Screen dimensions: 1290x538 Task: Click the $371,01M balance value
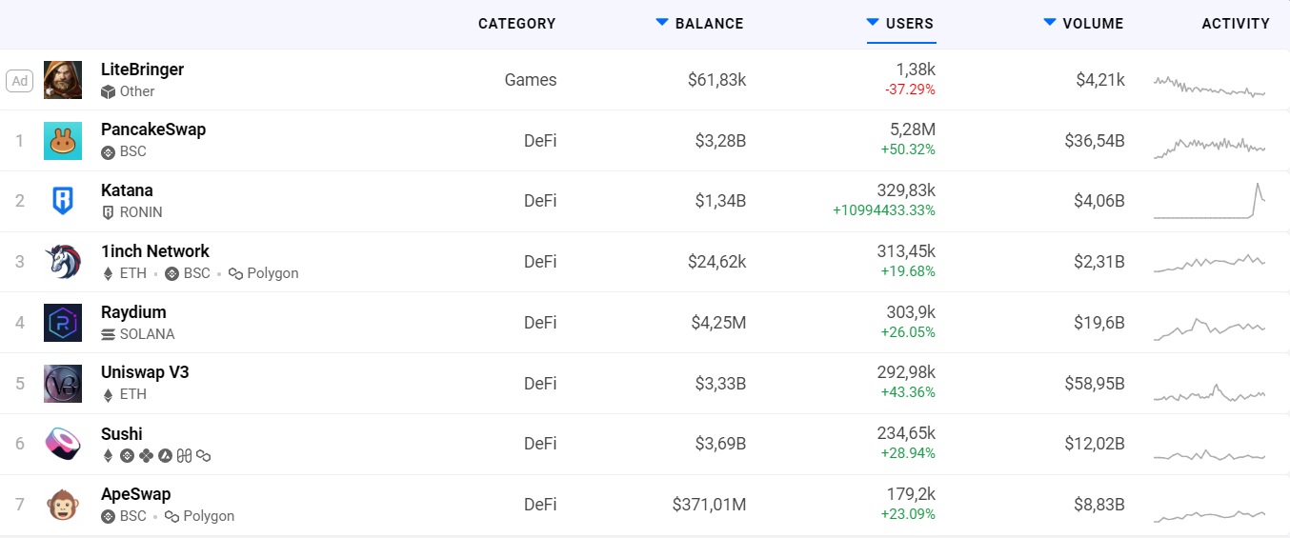click(710, 505)
